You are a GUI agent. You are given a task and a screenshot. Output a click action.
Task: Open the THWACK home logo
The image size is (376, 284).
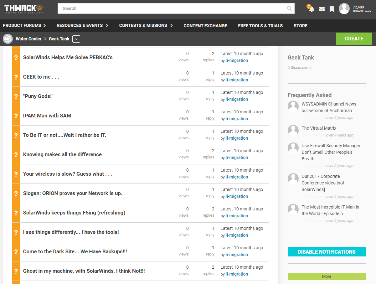[24, 9]
